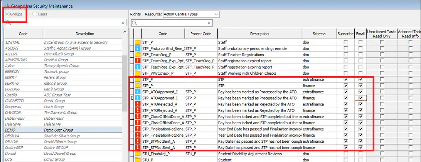Untick Subscribe for the STP_P extrafinance row

345,80
